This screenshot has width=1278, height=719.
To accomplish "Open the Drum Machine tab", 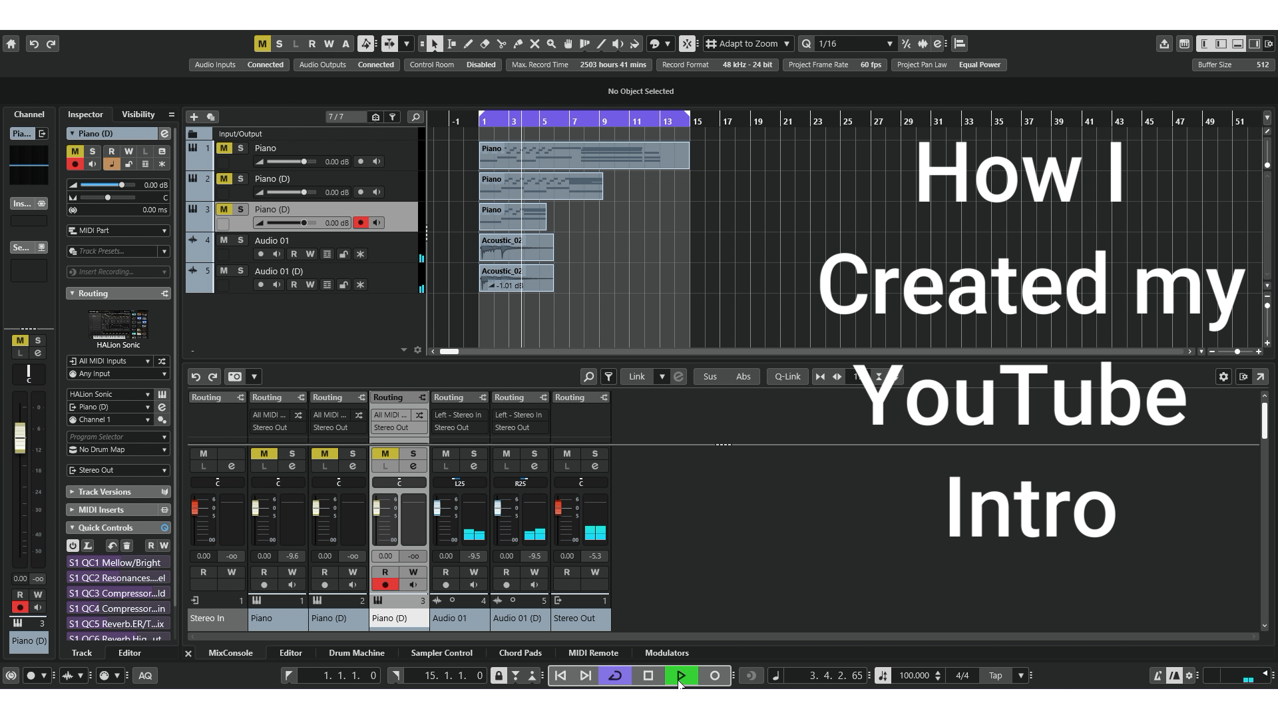I will point(357,653).
